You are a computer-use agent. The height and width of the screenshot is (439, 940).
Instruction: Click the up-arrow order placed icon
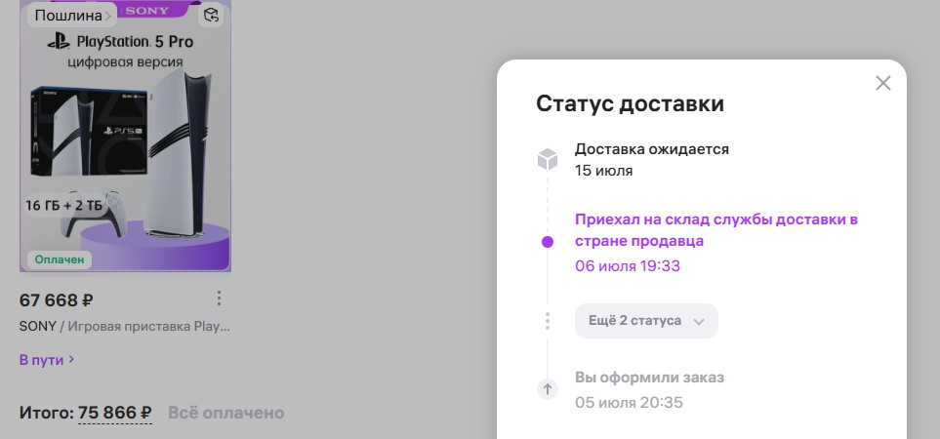[x=548, y=389]
